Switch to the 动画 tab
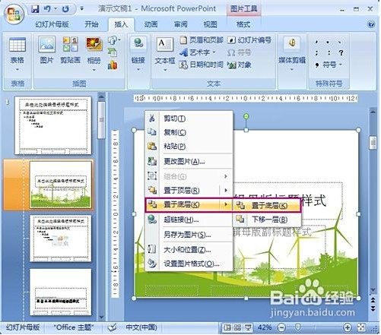Viewport: 381px width, 335px height. coord(151,24)
